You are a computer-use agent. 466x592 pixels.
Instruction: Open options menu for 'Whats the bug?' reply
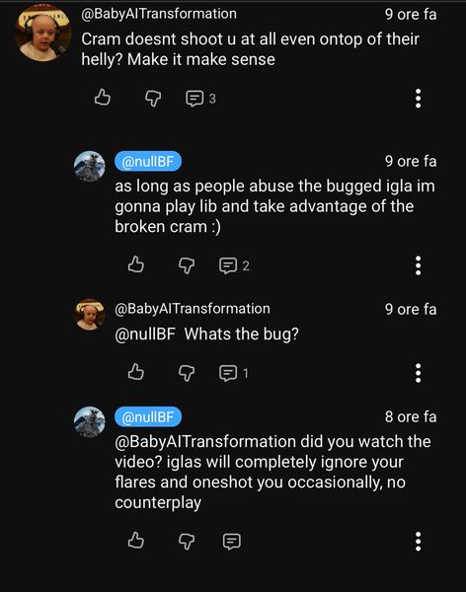tap(418, 373)
